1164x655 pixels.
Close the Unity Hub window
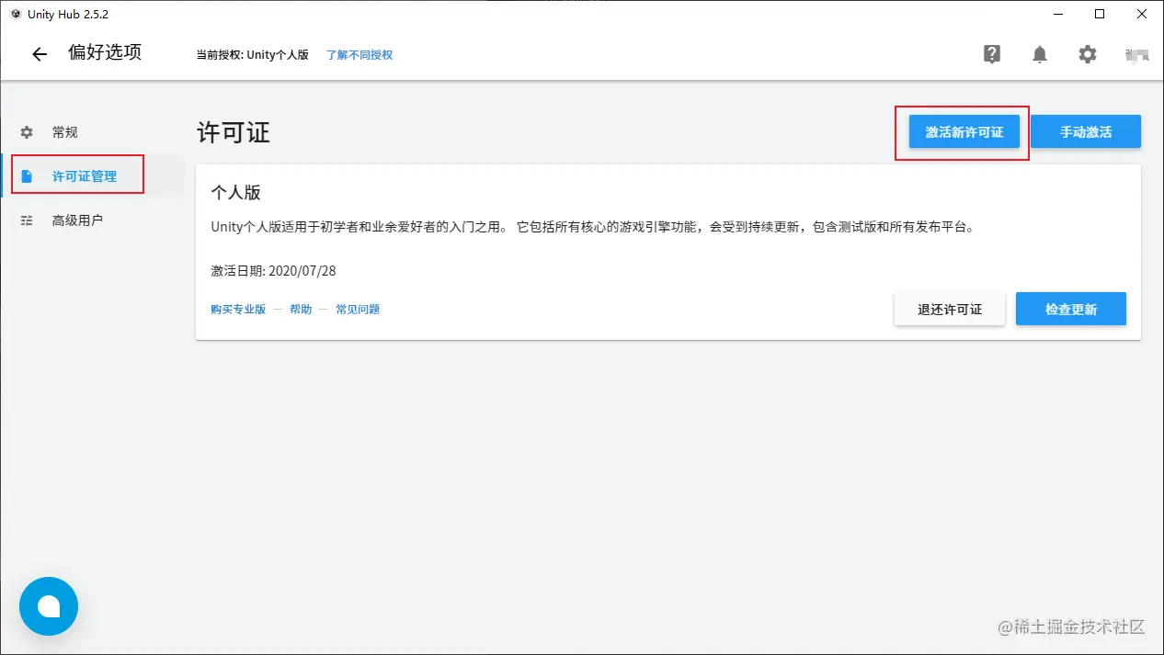(1142, 14)
